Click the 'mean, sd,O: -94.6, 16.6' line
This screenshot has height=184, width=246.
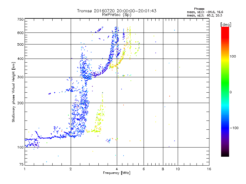pyautogui.click(x=205, y=12)
